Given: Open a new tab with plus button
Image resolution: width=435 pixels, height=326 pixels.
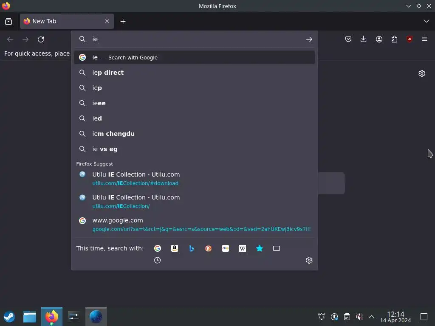Looking at the screenshot, I should coord(123,21).
